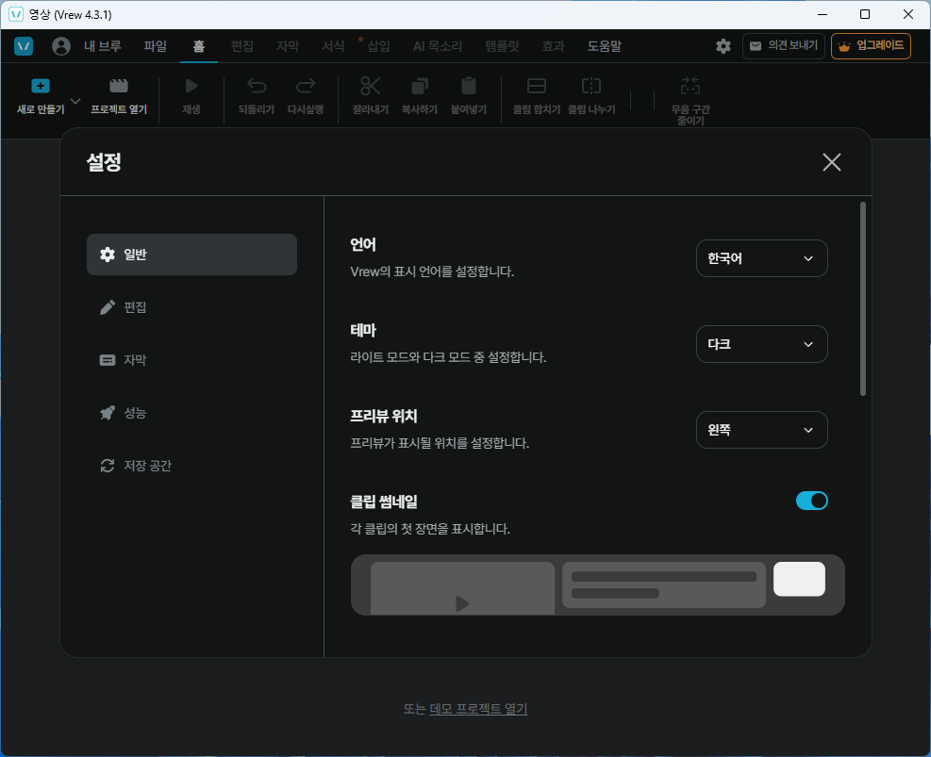The image size is (931, 757).
Task: Click the '프리뷰가 표시될 위치를 설정합니다.' text
Action: 440,443
